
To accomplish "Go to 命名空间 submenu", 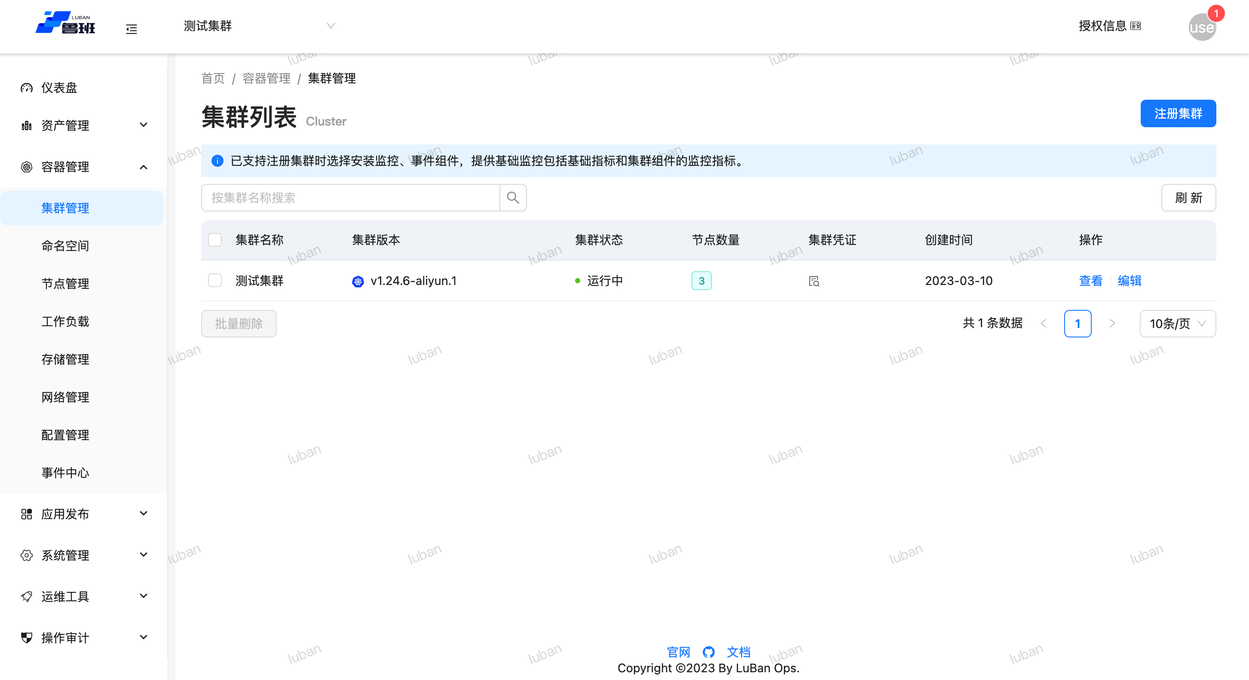I will point(65,246).
